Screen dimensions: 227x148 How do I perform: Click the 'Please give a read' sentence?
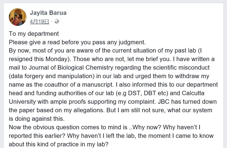pos(77,42)
